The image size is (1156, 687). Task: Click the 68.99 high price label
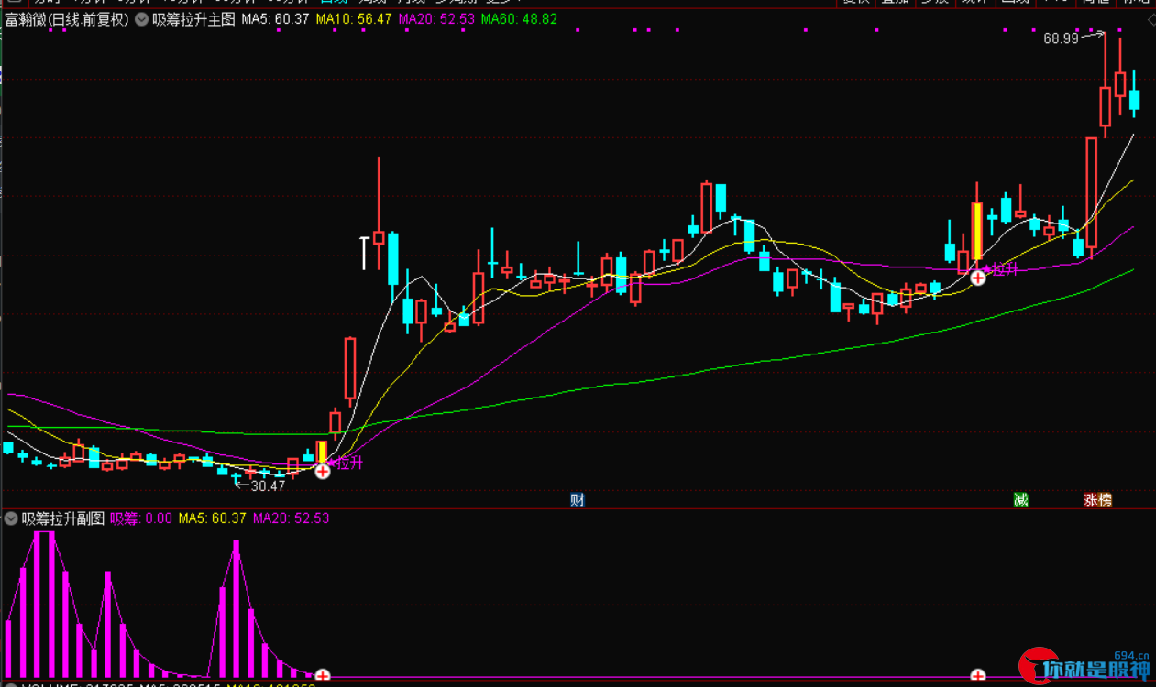pos(1061,38)
